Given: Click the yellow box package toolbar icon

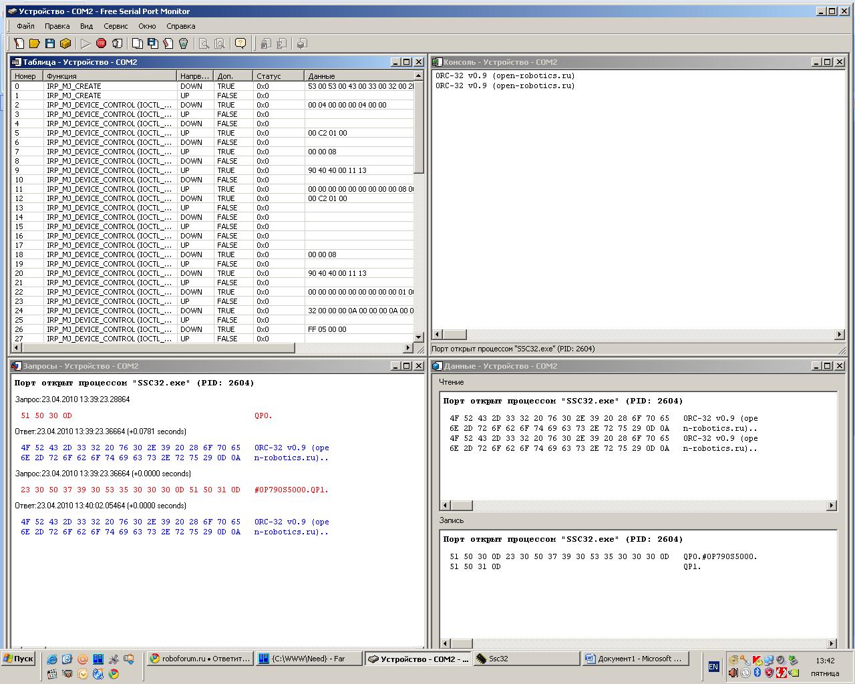Looking at the screenshot, I should pos(65,43).
